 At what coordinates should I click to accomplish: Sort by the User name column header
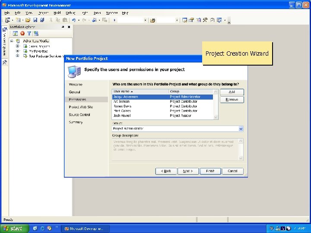[140, 91]
